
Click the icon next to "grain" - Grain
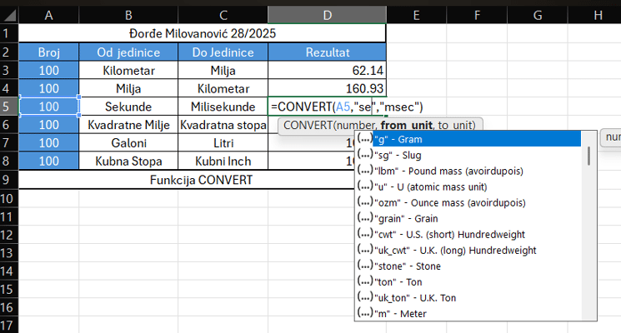pyautogui.click(x=364, y=219)
